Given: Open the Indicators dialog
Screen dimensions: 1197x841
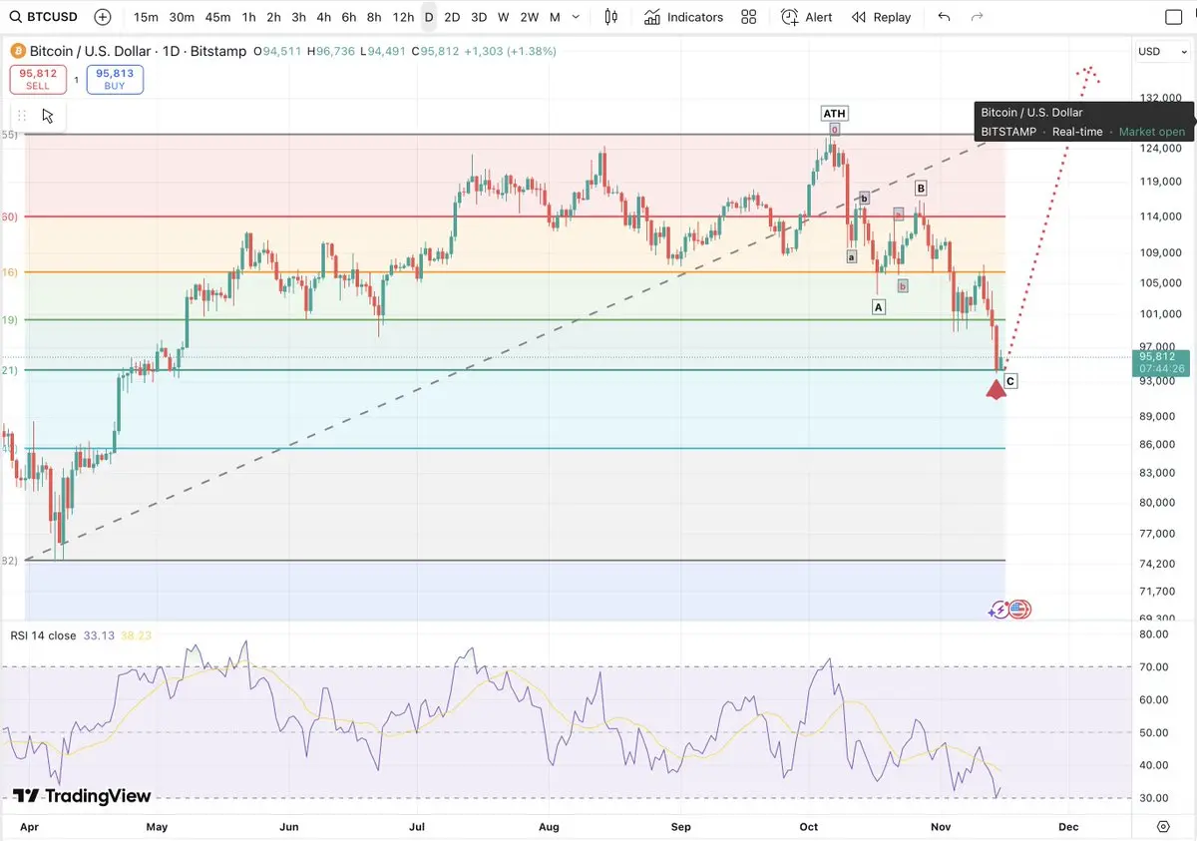Looking at the screenshot, I should pos(683,17).
